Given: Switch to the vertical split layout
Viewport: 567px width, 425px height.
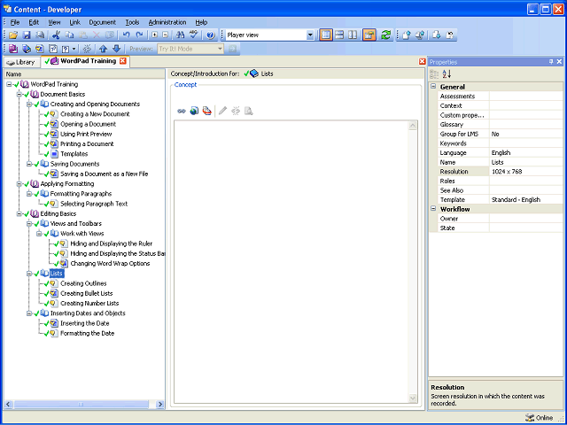Looking at the screenshot, I should (x=353, y=35).
